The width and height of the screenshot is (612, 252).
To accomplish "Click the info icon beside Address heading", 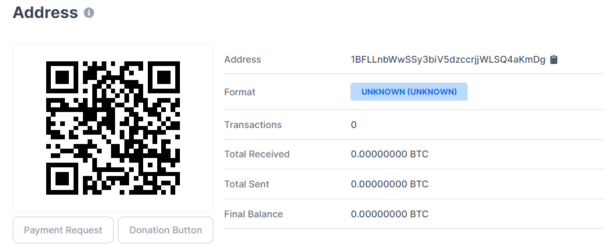I will click(89, 13).
